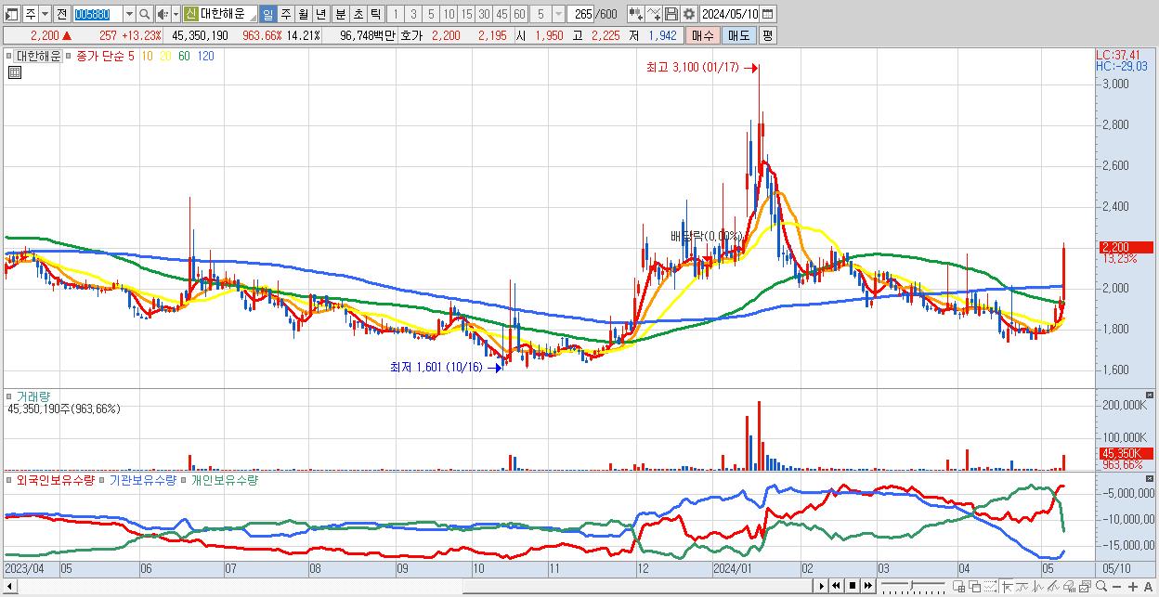Choose the 30 interval button
Image resolution: width=1159 pixels, height=597 pixels.
[484, 14]
